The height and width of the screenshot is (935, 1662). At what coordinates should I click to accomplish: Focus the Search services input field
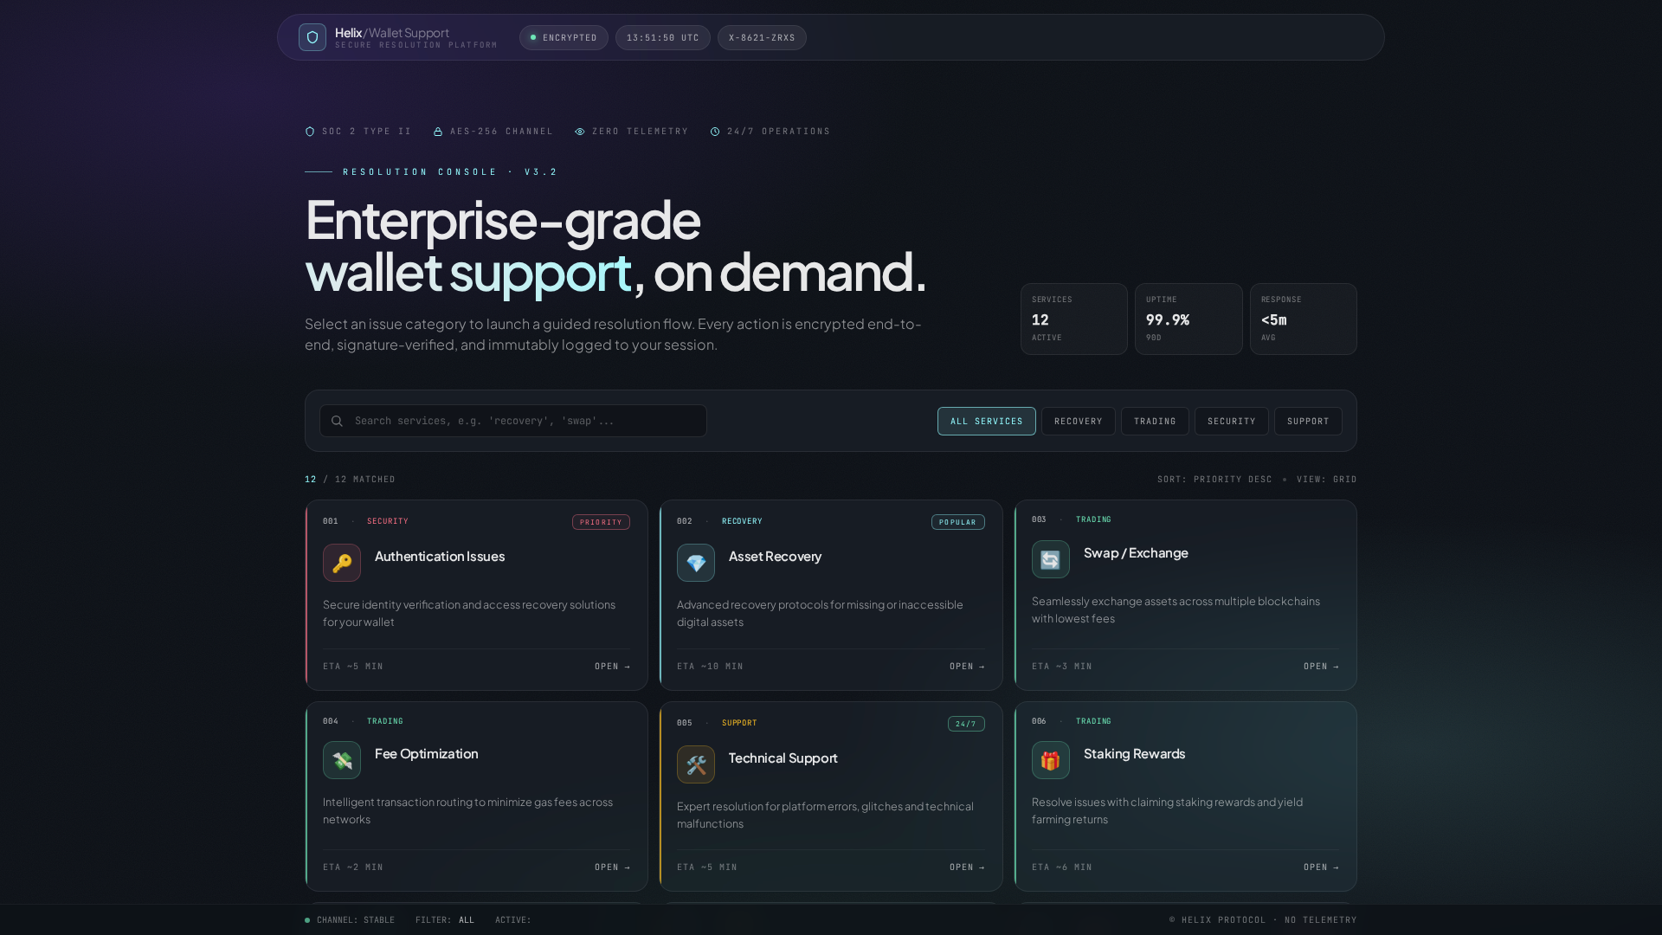(x=513, y=421)
